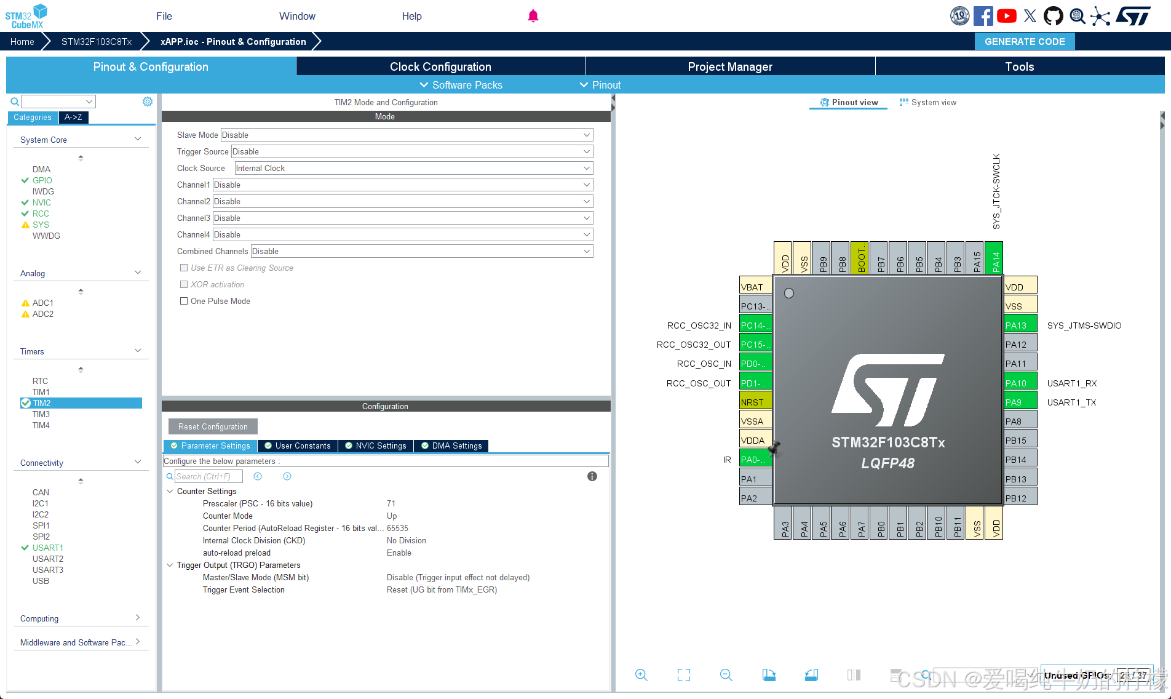
Task: Rotate the chip counter-clockwise
Action: pos(811,675)
